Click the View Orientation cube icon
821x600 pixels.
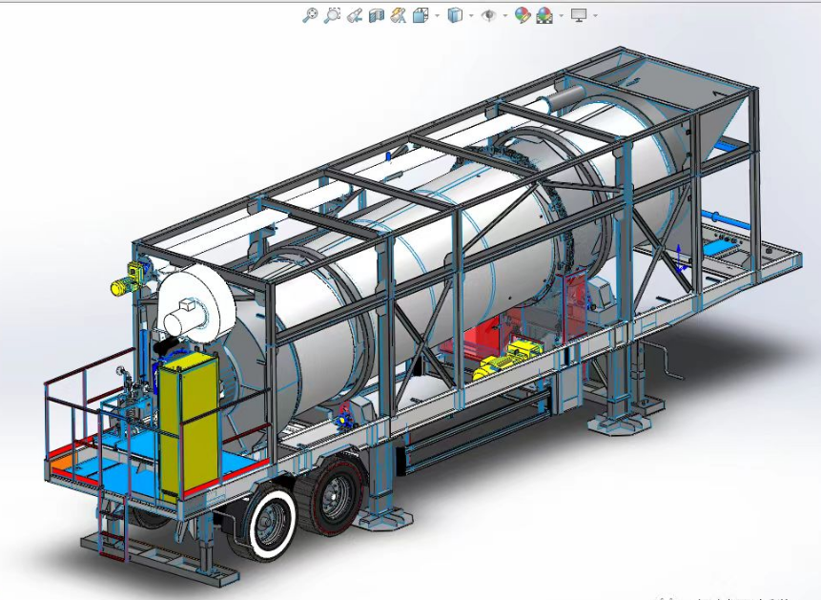click(x=421, y=15)
